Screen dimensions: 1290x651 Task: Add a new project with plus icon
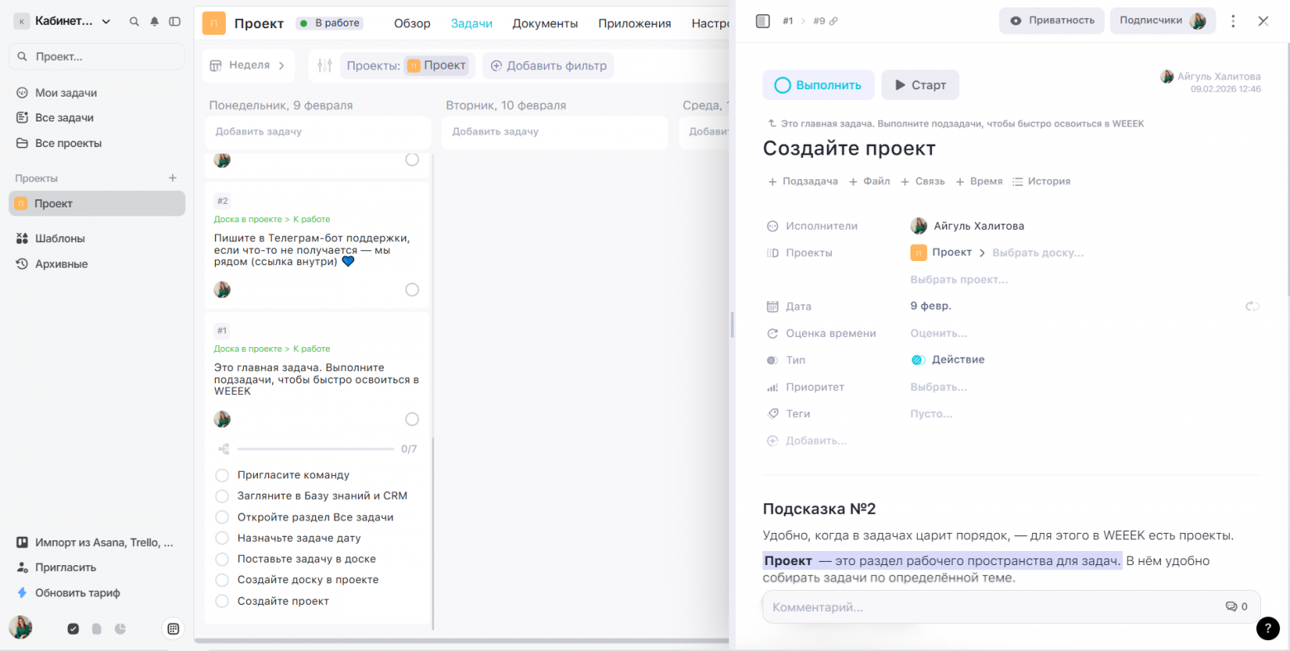[173, 178]
